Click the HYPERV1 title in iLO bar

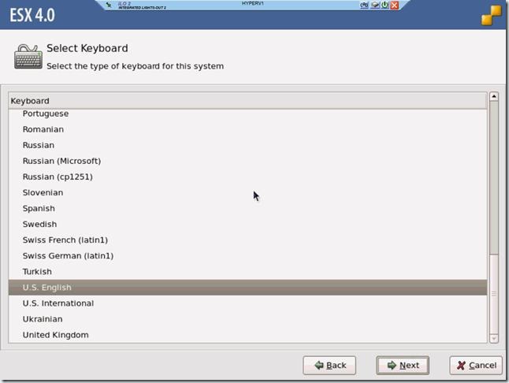[253, 3]
